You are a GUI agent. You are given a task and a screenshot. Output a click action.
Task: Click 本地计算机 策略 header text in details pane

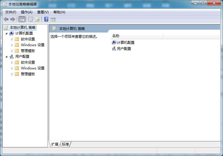point(72,28)
